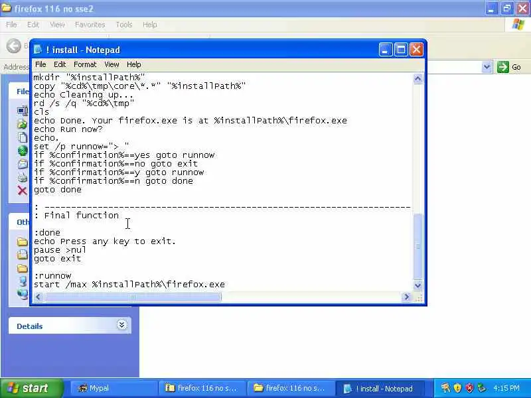Close the Notepad window
The height and width of the screenshot is (398, 531).
417,50
